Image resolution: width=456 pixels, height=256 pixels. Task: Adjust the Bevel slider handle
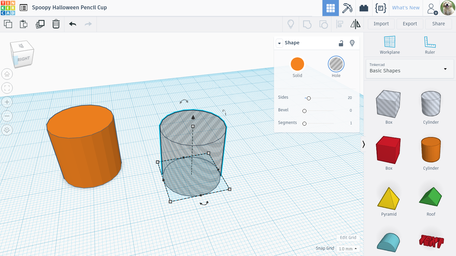[x=304, y=111]
